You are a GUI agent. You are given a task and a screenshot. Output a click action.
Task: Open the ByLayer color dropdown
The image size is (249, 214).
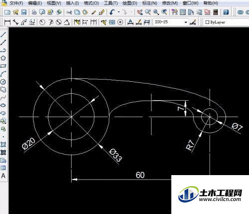click(x=227, y=22)
